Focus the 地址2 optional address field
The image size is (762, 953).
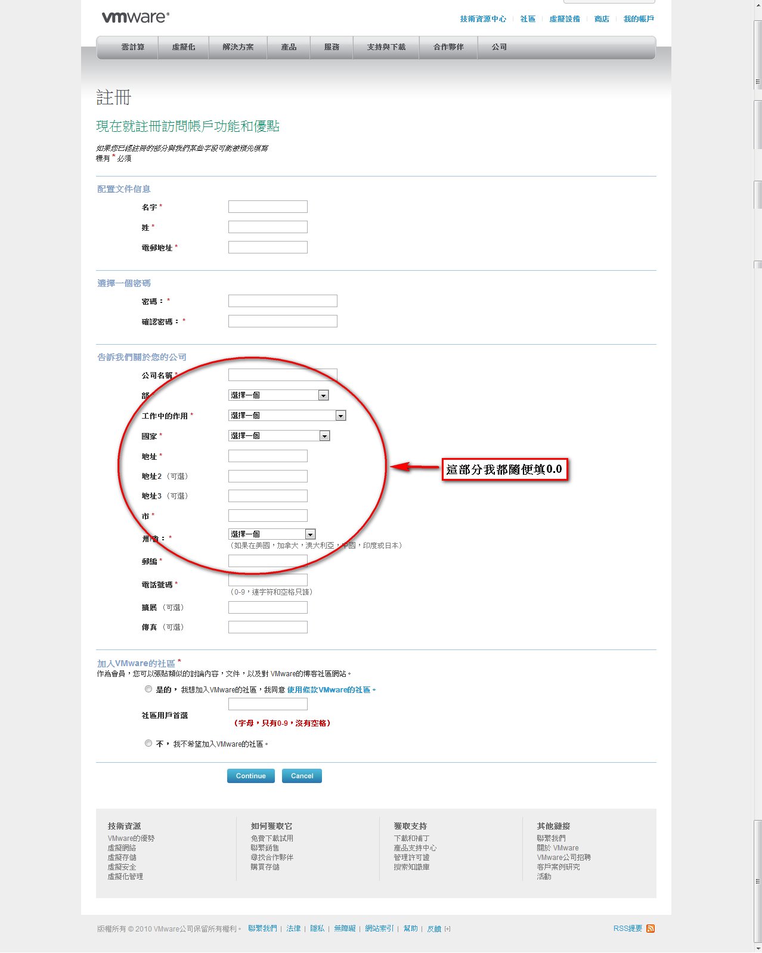[268, 476]
